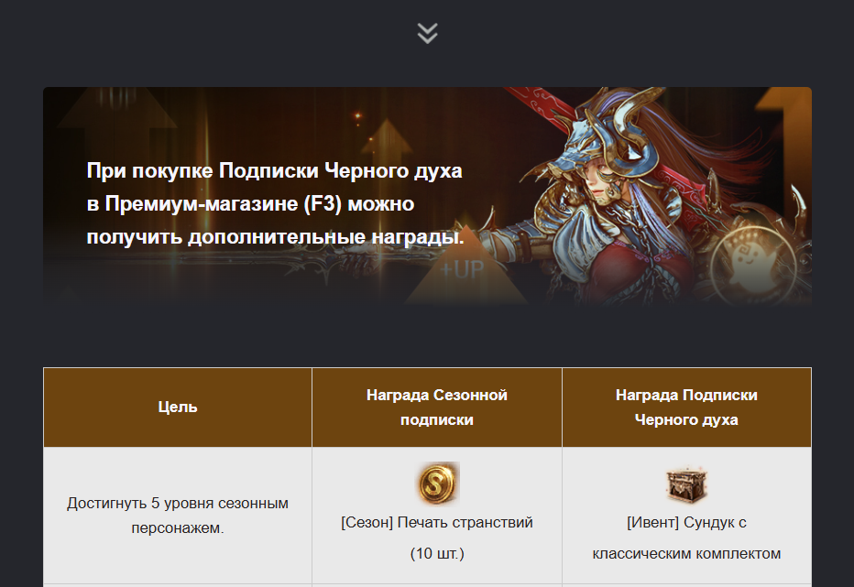Click the text Достигнуть 5 уровня сезонным персонажем
Screen dimensions: 854x587
pos(178,516)
